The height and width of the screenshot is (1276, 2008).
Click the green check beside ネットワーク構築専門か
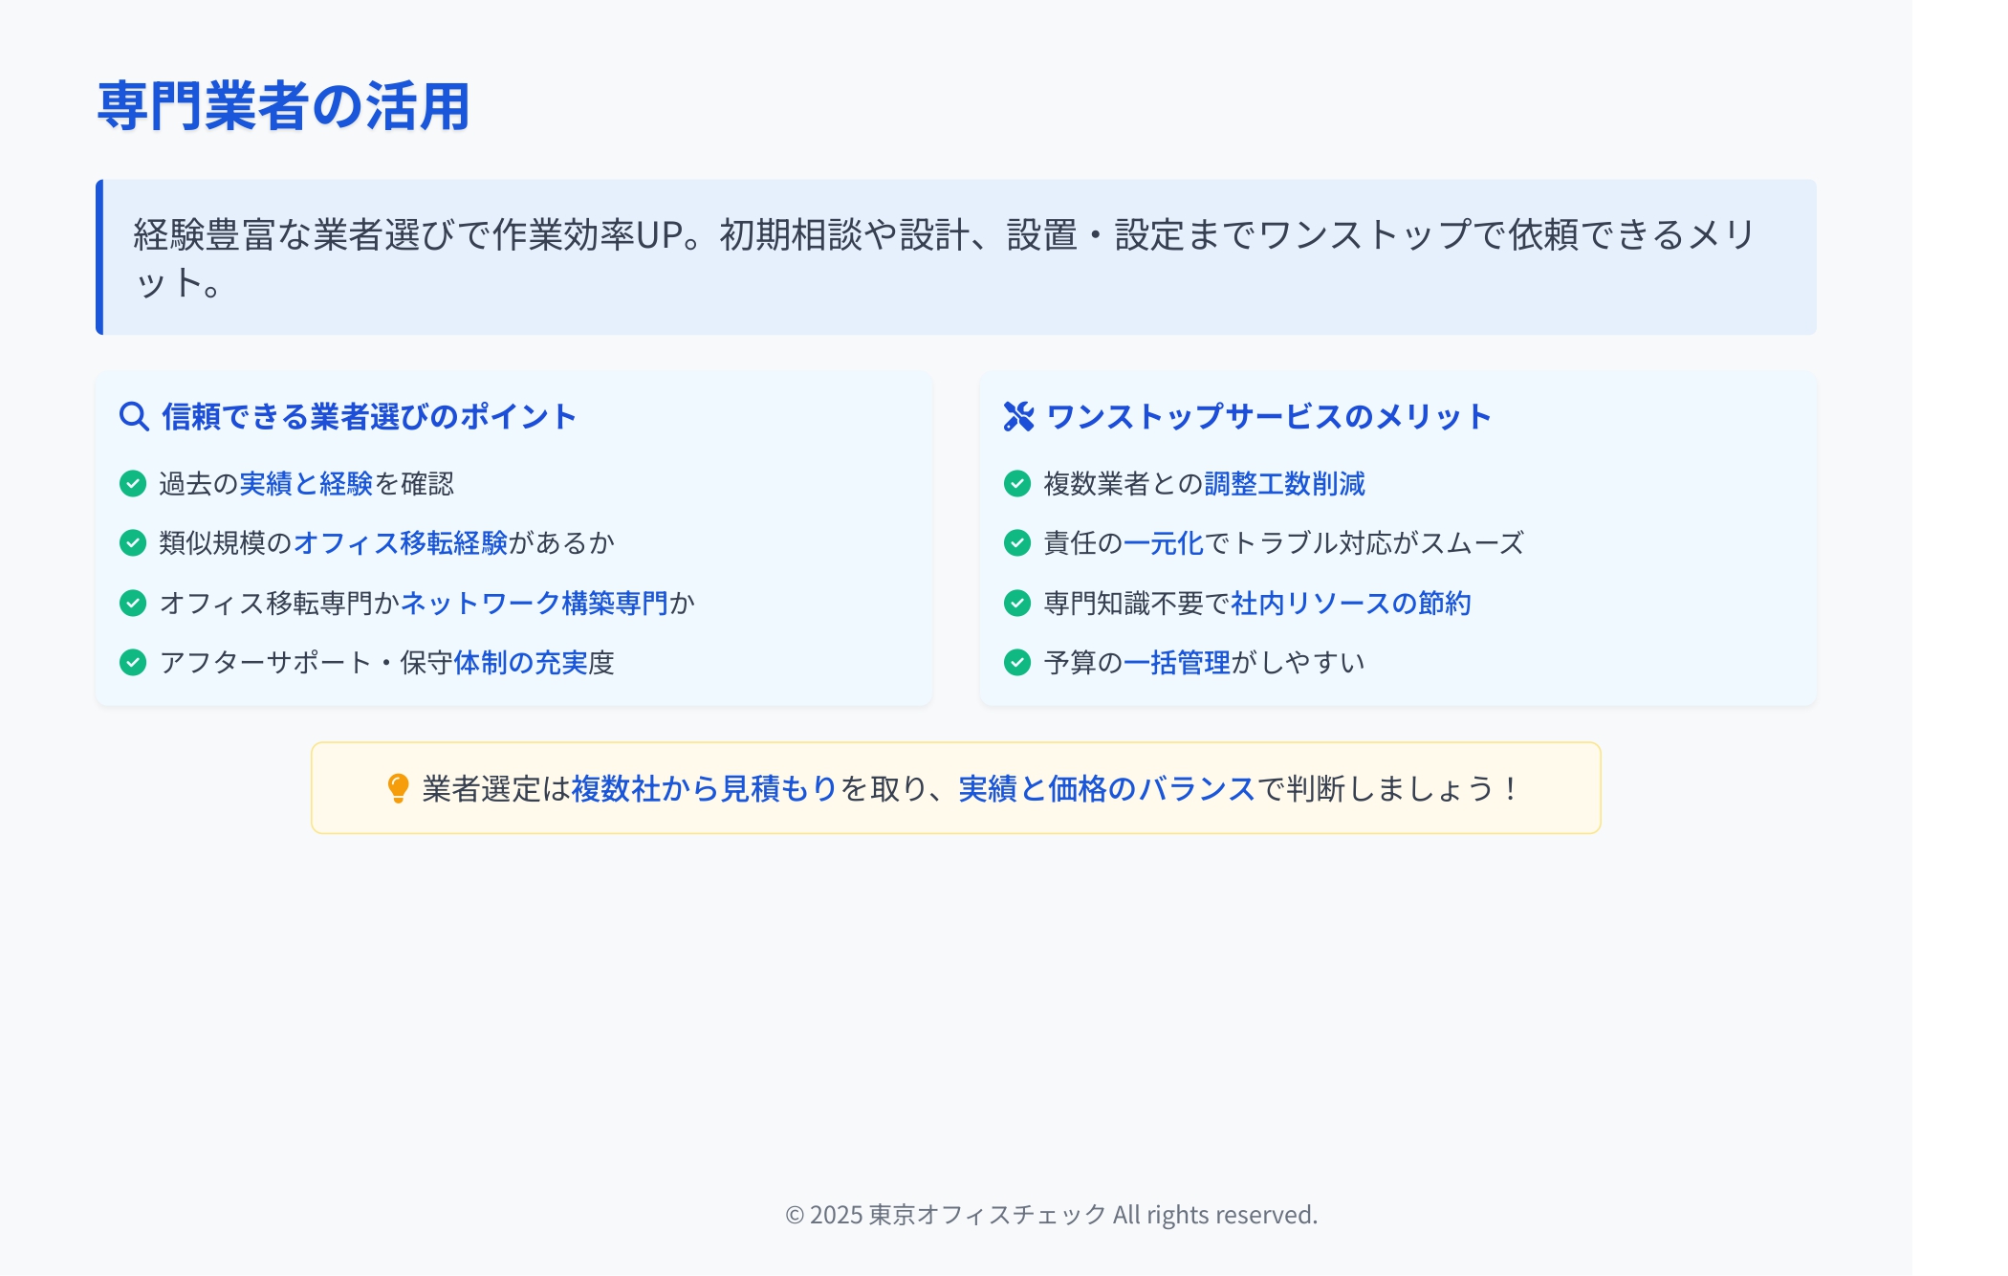pyautogui.click(x=133, y=603)
